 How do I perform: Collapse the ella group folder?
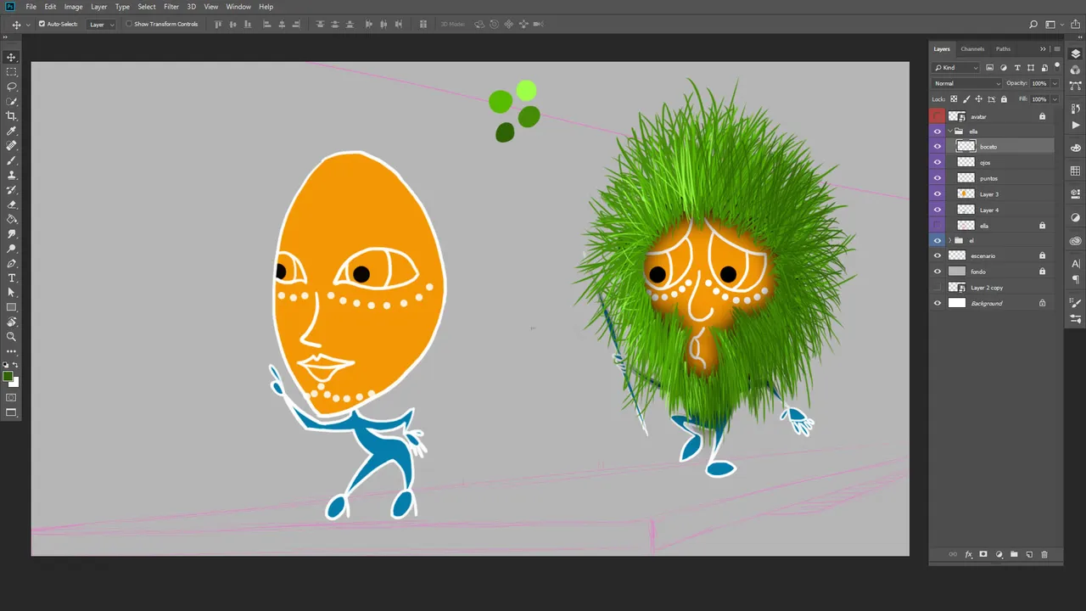949,132
